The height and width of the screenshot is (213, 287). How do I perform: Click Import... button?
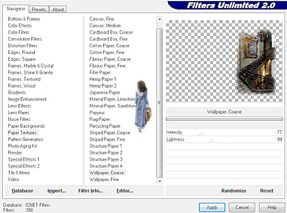[x=57, y=191]
